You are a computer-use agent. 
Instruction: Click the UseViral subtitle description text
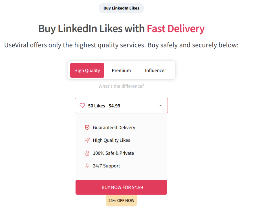click(121, 45)
